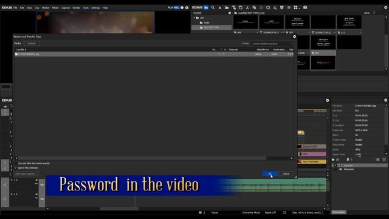Click the dialog clip list horizontal scrollbar

point(142,158)
